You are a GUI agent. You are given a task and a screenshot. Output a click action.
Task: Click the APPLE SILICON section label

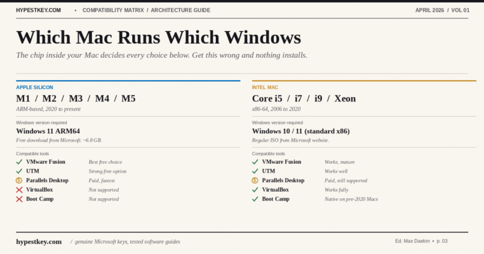34,88
